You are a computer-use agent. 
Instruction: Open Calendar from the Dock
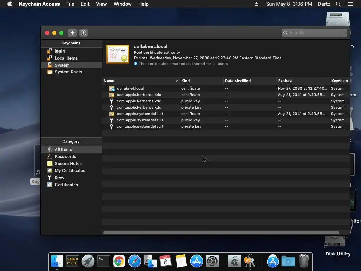click(166, 261)
